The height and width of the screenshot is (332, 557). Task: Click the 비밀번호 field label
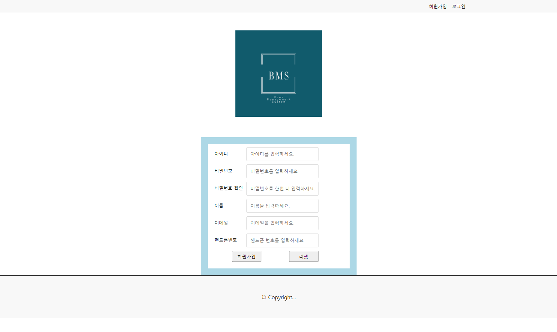(223, 171)
